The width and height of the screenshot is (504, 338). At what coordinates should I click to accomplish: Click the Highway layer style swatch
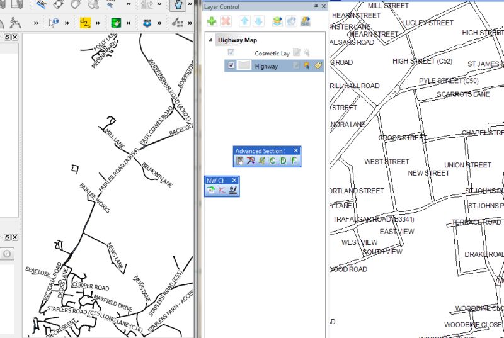point(244,65)
